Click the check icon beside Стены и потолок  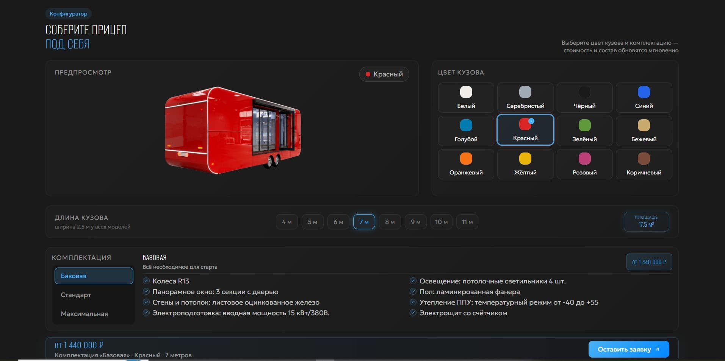click(x=146, y=302)
